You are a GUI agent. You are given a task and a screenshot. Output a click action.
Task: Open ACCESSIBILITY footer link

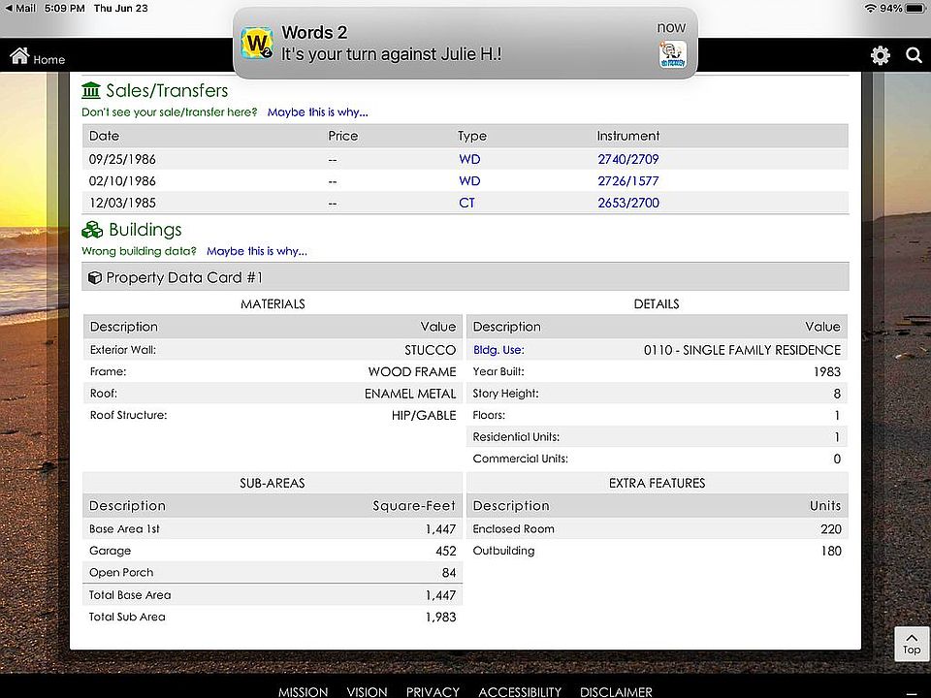tap(520, 692)
